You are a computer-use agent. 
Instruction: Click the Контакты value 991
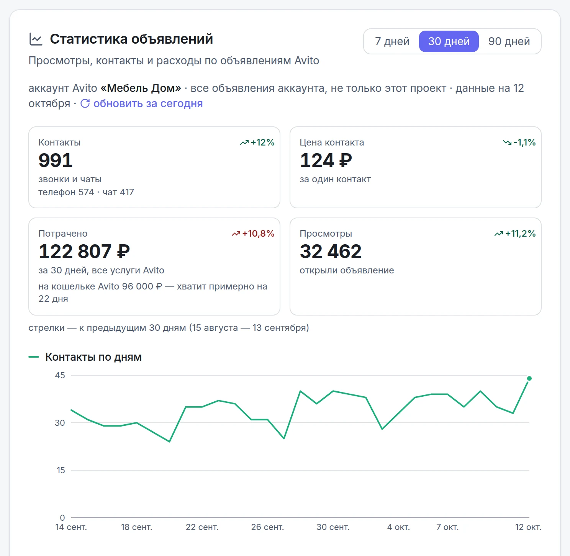click(x=56, y=160)
